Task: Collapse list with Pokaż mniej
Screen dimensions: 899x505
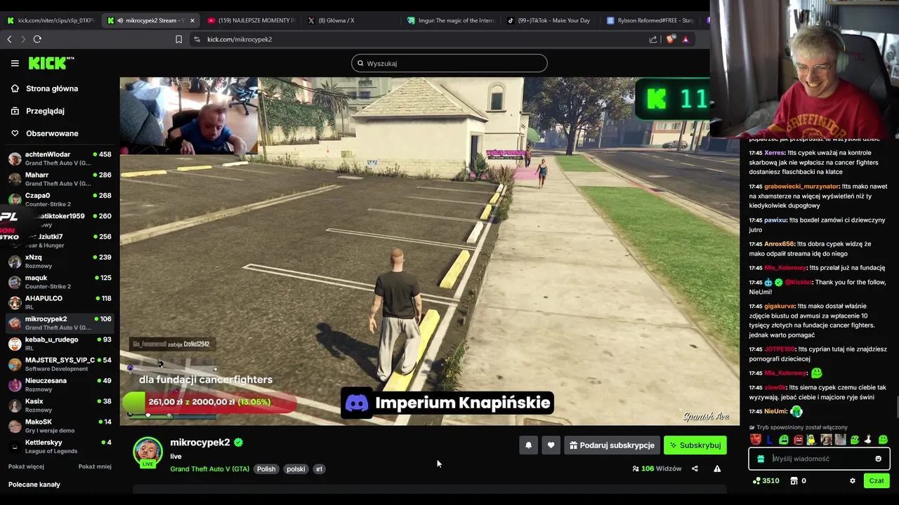Action: pyautogui.click(x=95, y=466)
